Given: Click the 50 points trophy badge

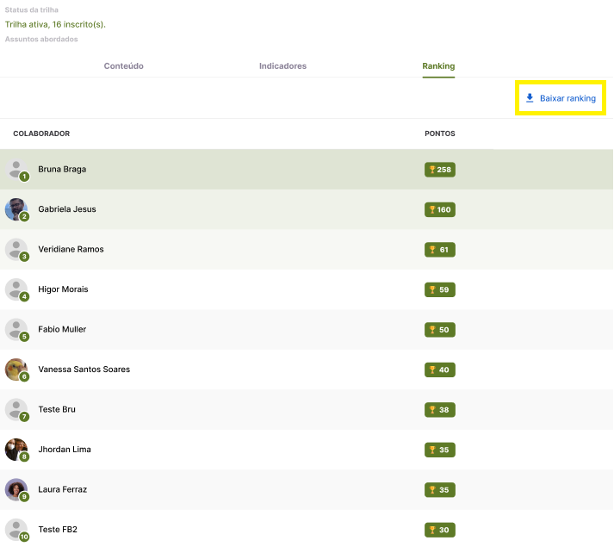Looking at the screenshot, I should (440, 330).
